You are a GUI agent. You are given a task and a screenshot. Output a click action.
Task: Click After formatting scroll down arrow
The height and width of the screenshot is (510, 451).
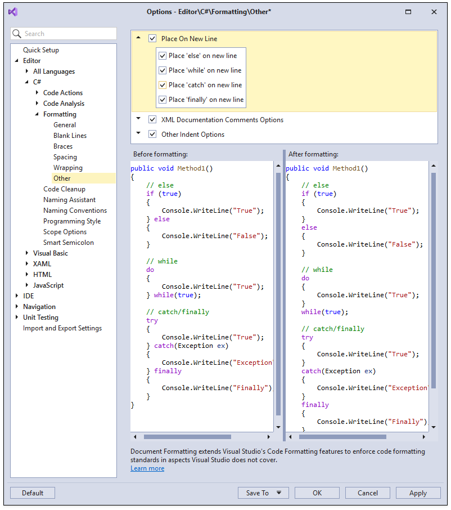click(x=434, y=427)
